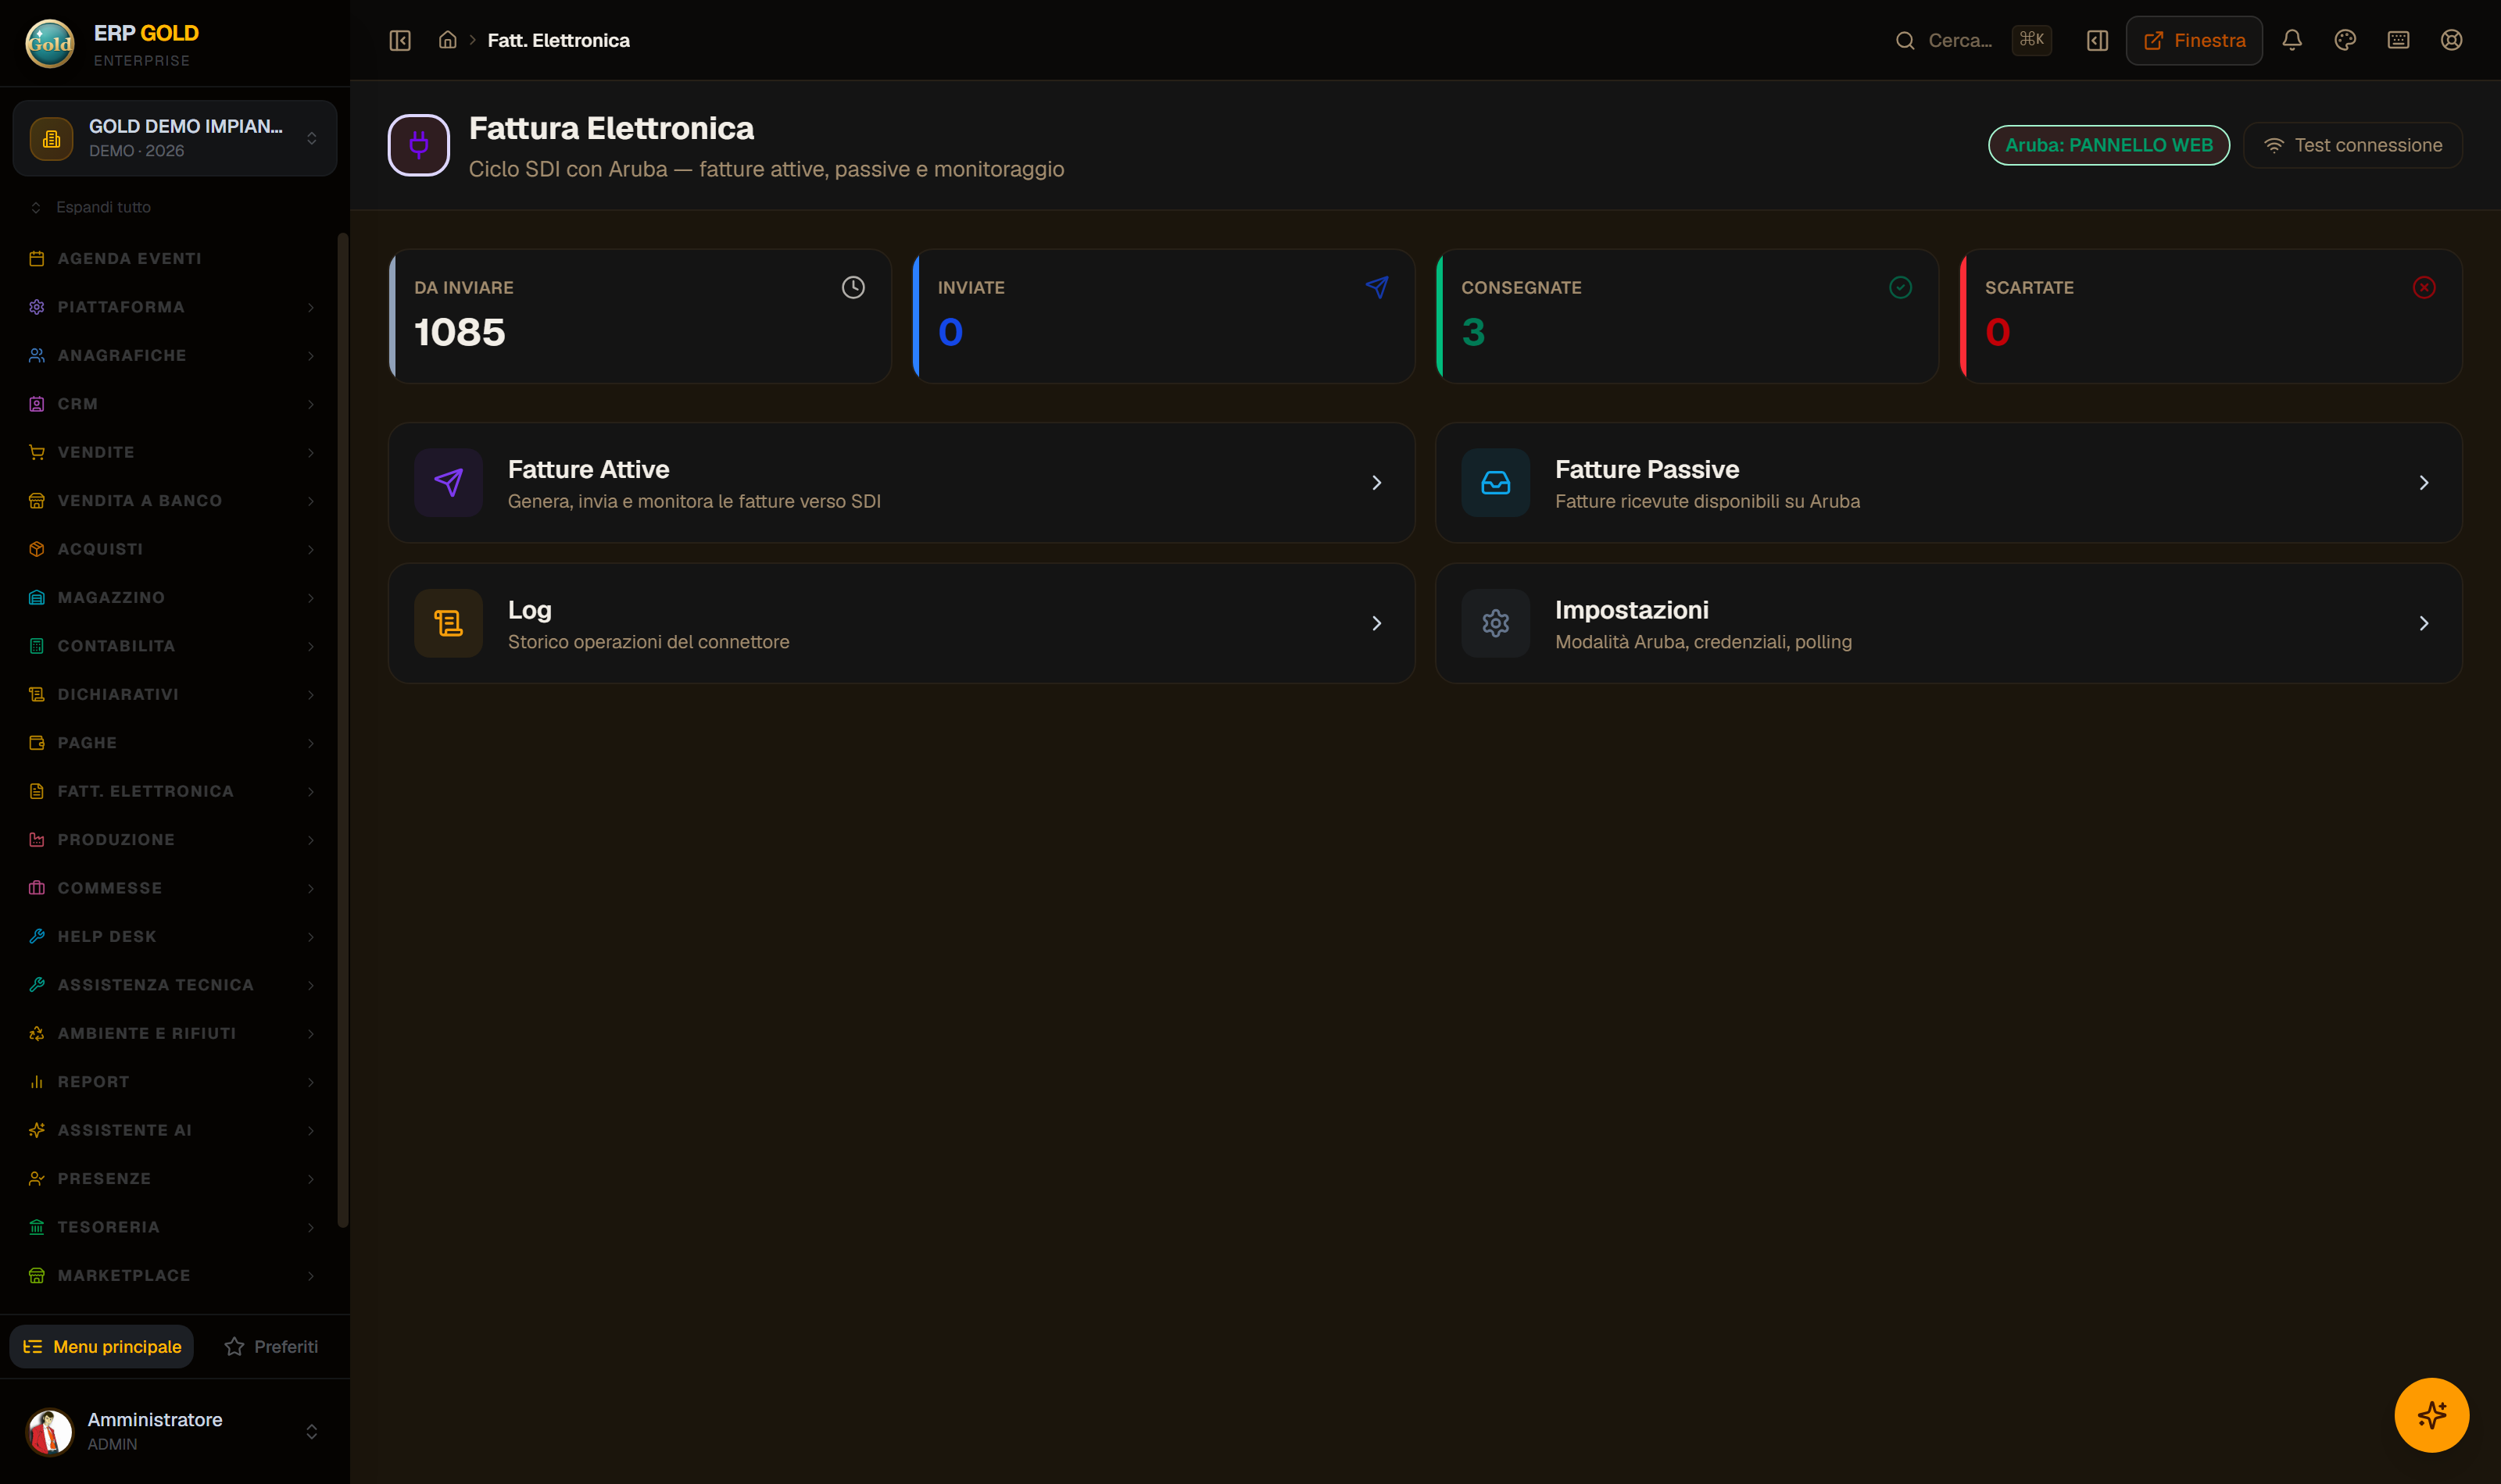Viewport: 2501px width, 1484px height.
Task: Switch to the Preferiti tab
Action: [271, 1346]
